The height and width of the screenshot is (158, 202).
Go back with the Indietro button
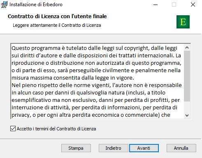tap(113, 148)
